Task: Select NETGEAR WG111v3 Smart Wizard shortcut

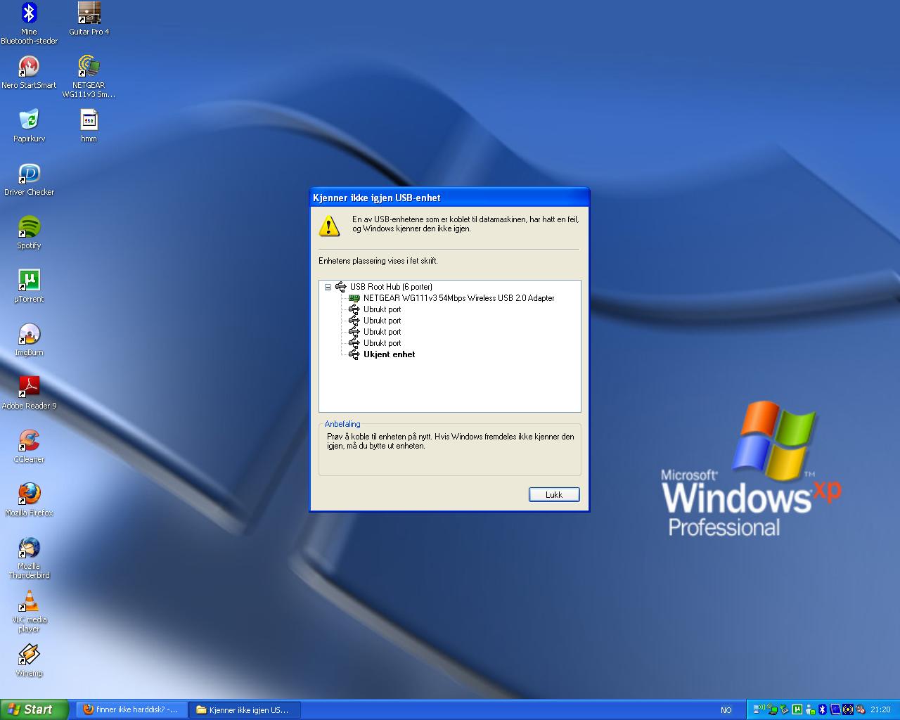Action: 89,77
